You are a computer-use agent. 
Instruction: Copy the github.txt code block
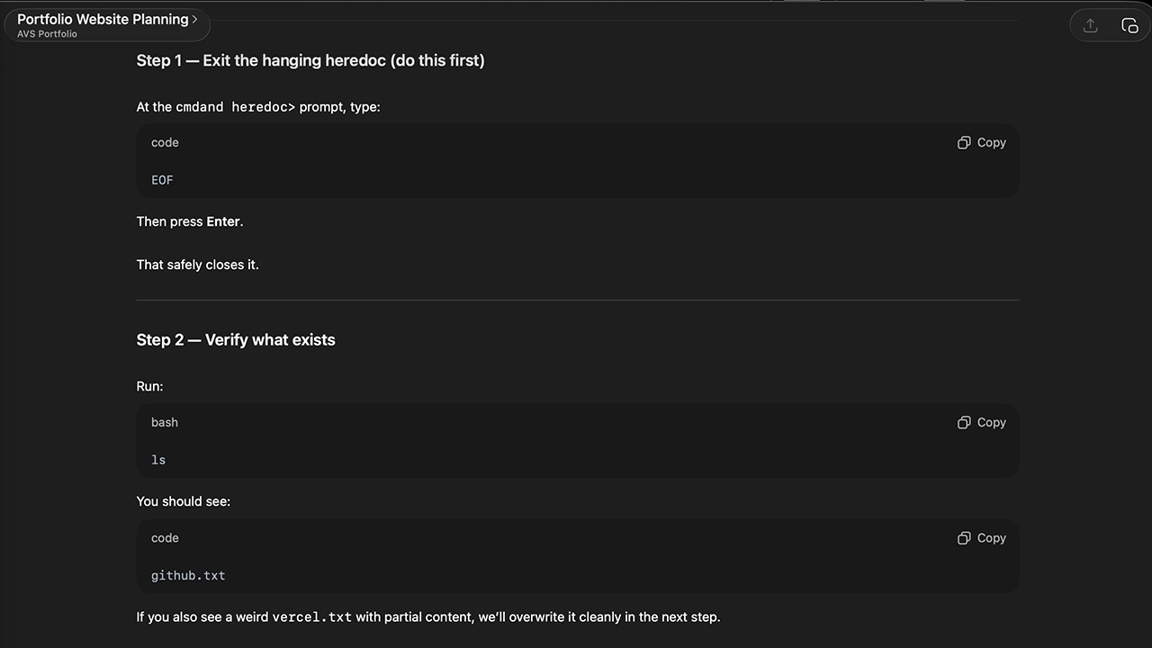(x=982, y=538)
